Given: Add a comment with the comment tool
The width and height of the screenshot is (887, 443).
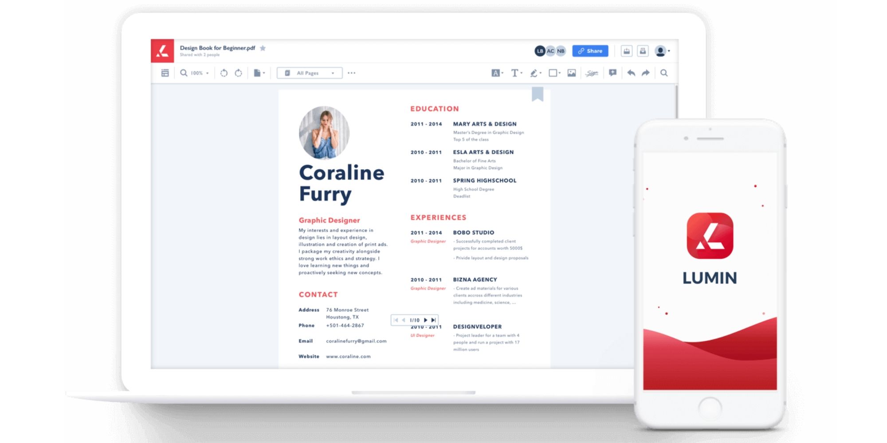Looking at the screenshot, I should (612, 73).
